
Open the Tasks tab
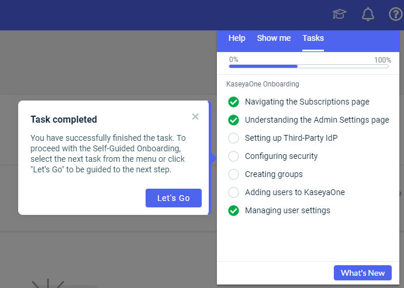click(313, 38)
